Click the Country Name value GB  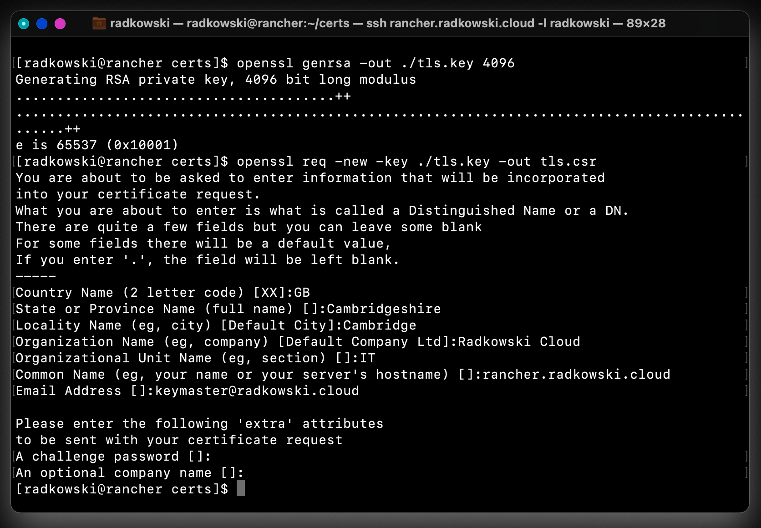[302, 293]
